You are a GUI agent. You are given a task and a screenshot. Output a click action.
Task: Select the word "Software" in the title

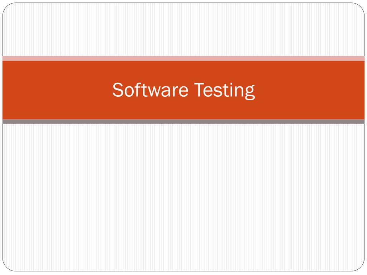click(x=150, y=90)
